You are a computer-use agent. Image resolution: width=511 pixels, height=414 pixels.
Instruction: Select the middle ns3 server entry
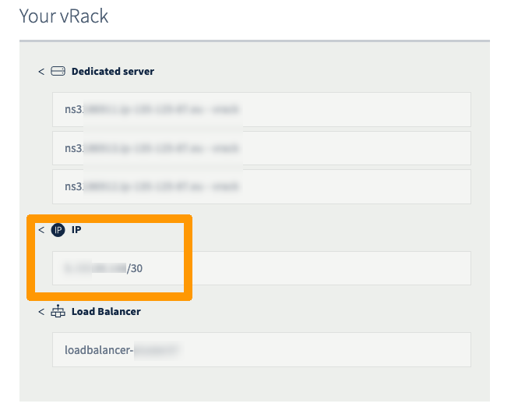pos(261,147)
